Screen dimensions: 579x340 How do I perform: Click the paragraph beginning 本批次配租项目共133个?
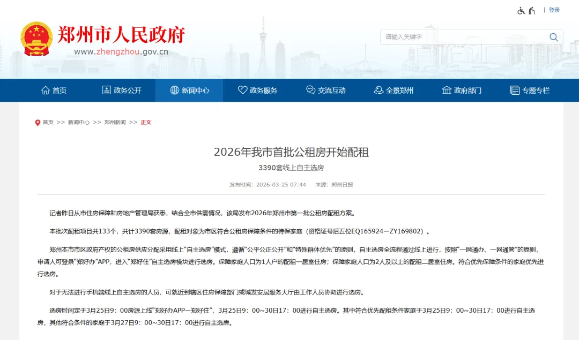[x=240, y=232]
